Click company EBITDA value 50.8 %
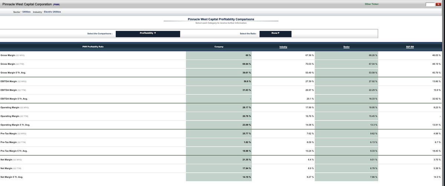Image resolution: width=445 pixels, height=186 pixels. (247, 81)
